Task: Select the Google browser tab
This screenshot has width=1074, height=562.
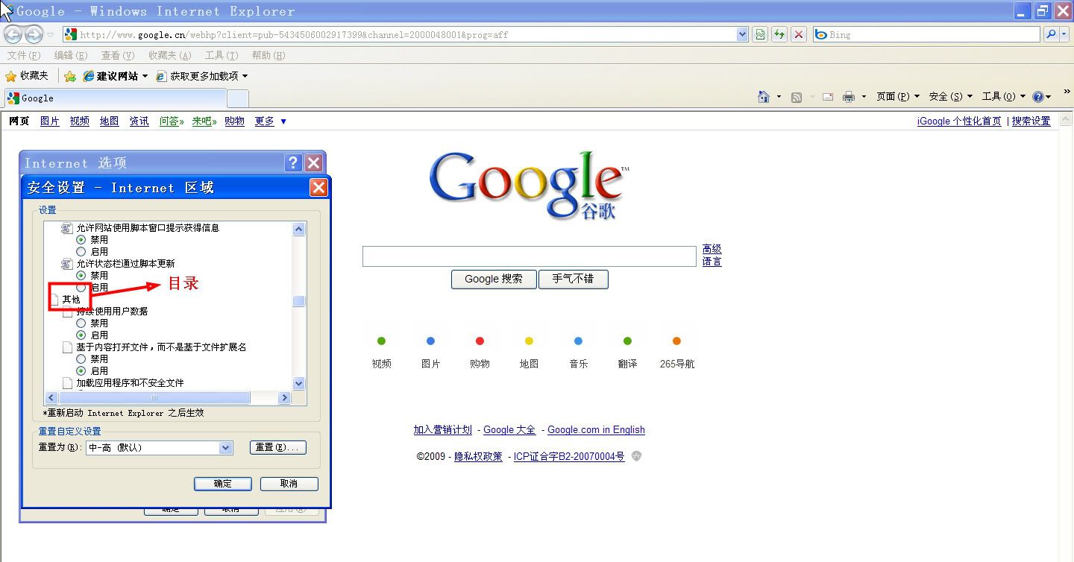Action: click(115, 98)
